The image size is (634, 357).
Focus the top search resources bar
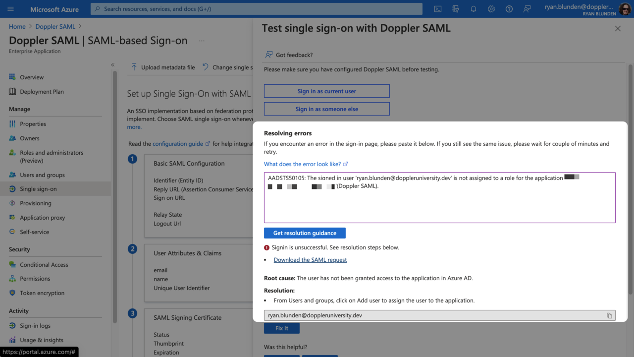tap(257, 9)
